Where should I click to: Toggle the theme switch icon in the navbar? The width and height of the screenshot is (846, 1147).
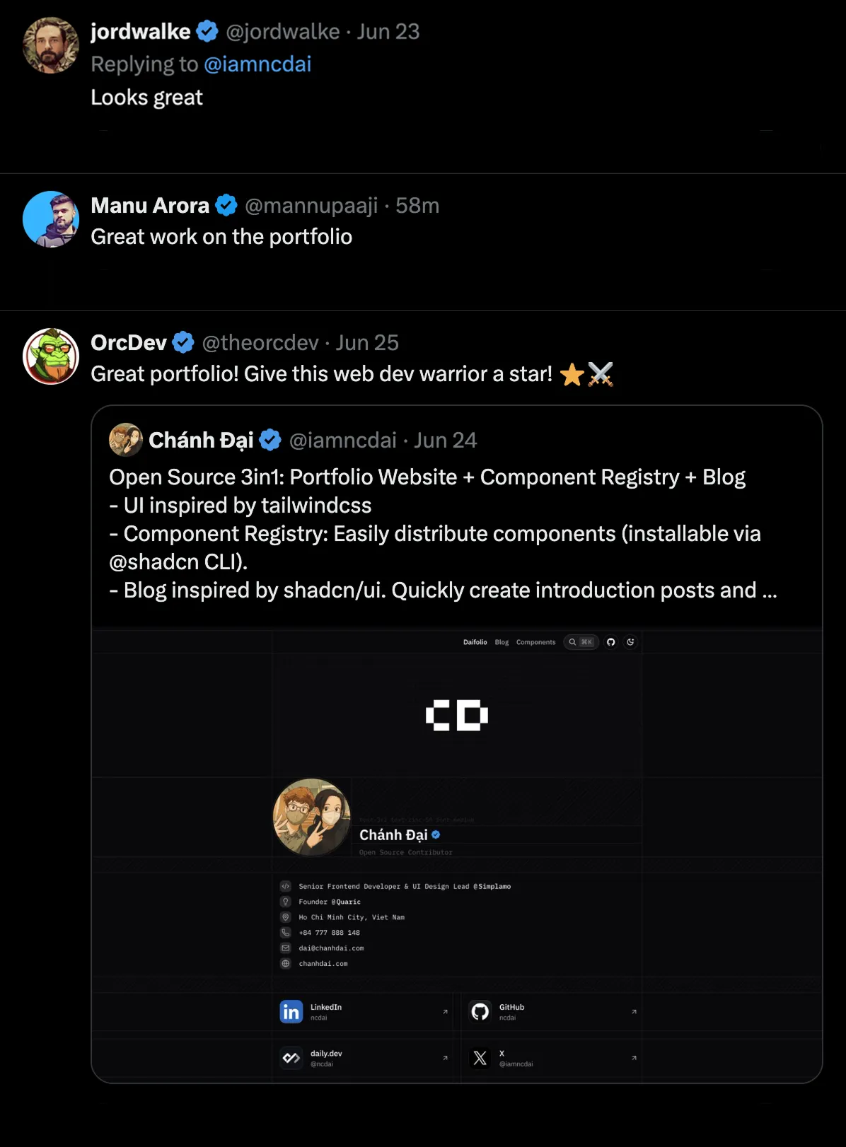click(630, 642)
